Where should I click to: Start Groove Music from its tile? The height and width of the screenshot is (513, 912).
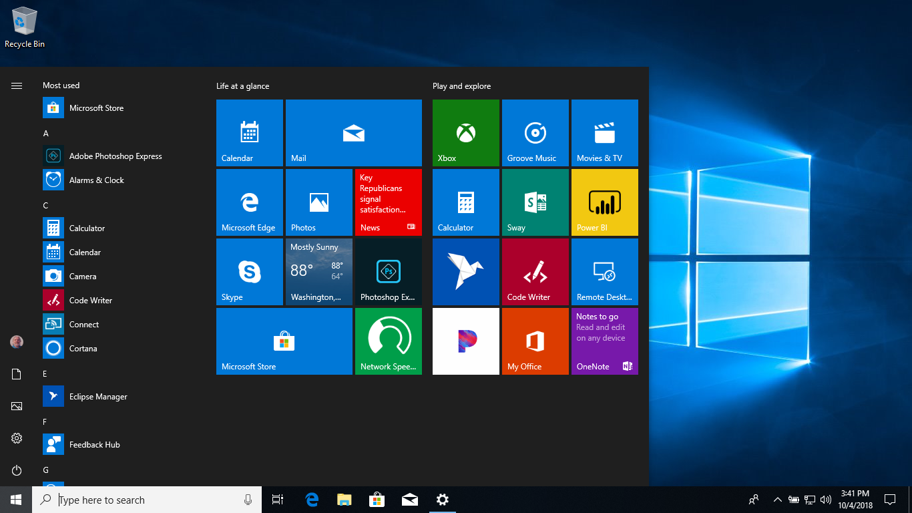535,132
